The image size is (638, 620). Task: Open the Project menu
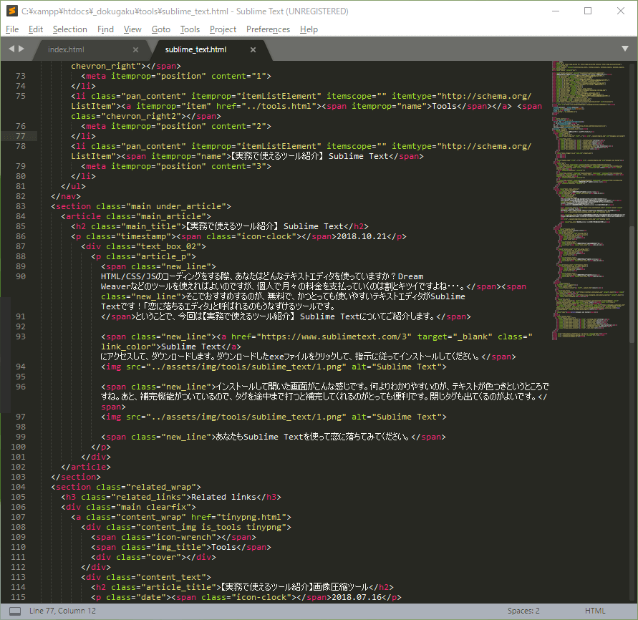click(223, 29)
